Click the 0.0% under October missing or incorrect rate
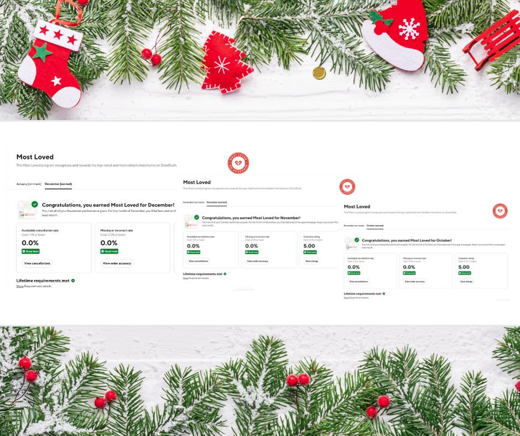This screenshot has width=520, height=436. coord(409,267)
